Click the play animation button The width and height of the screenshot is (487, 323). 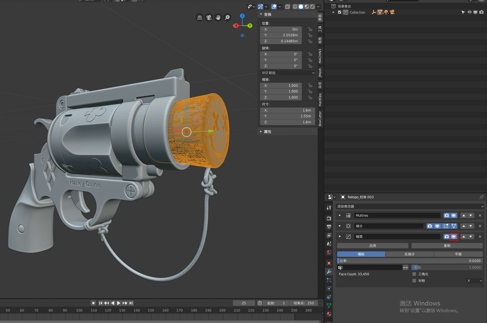tap(119, 303)
